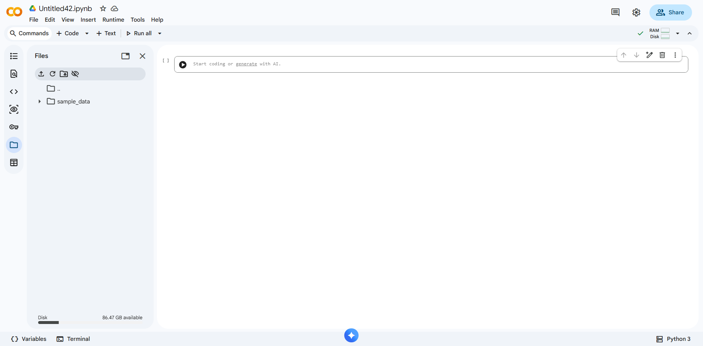This screenshot has height=346, width=703.
Task: Open AI edit pencil on cell toolbar
Action: [649, 55]
